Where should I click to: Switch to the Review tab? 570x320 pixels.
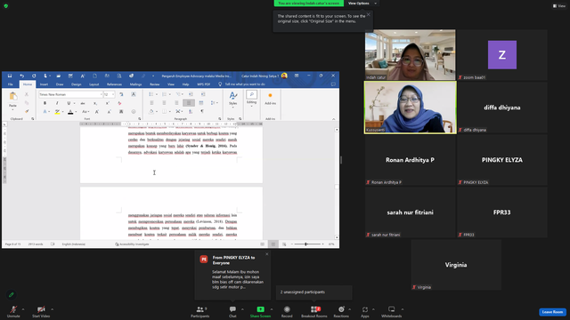tap(154, 84)
